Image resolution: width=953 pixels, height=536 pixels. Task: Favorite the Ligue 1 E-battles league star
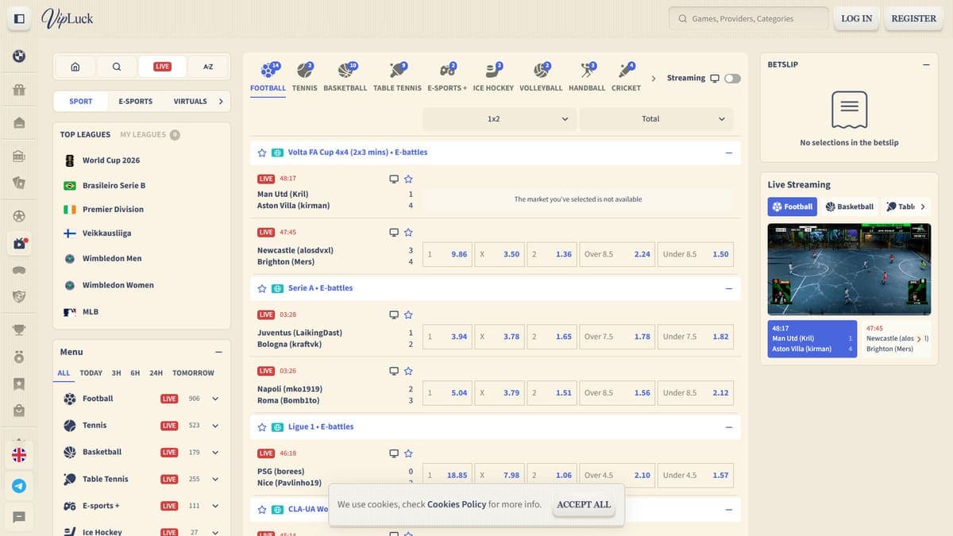tap(262, 427)
